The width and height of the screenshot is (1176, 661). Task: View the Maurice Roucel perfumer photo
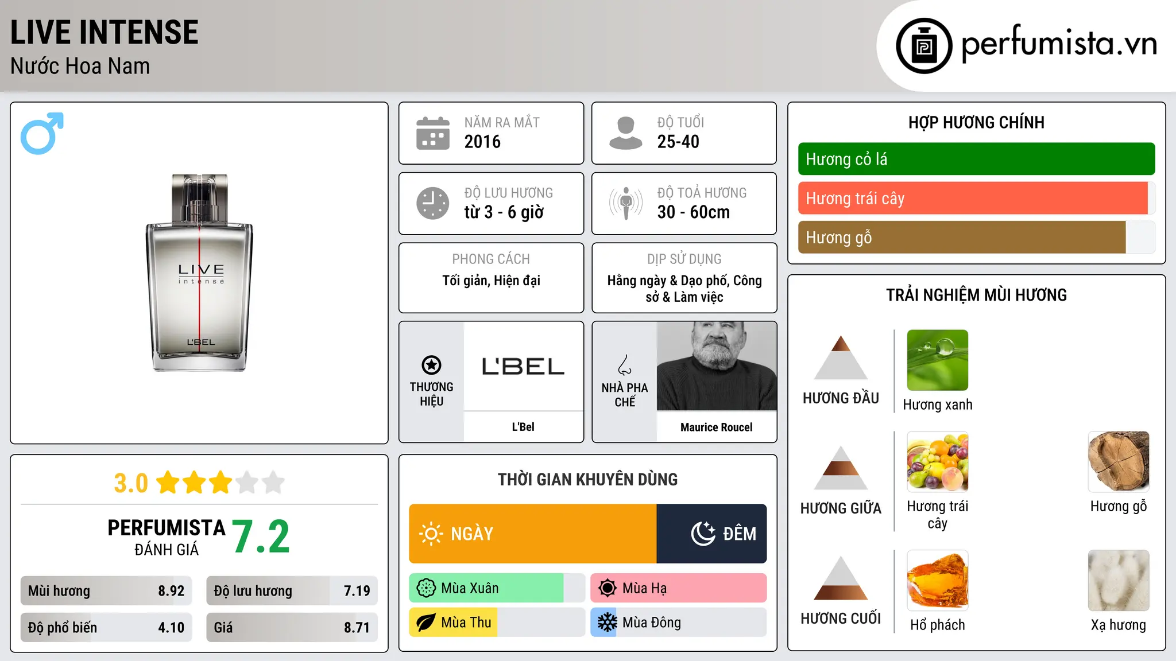pos(717,367)
